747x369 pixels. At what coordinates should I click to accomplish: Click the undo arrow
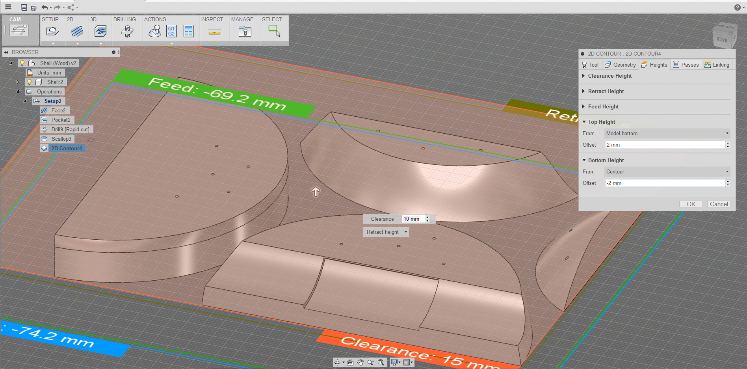pos(45,7)
